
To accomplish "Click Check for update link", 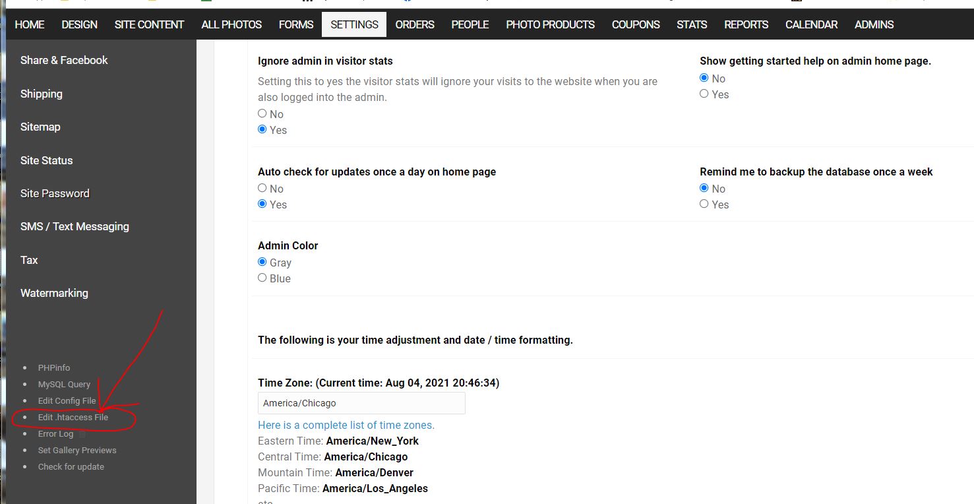I will click(x=71, y=467).
